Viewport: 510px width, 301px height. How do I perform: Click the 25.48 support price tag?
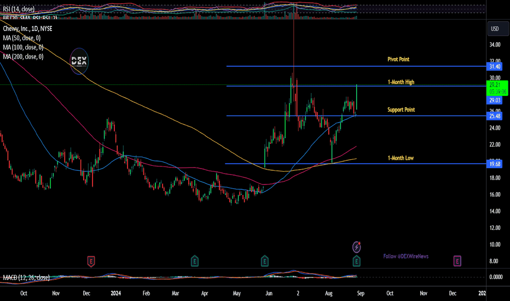tap(494, 116)
